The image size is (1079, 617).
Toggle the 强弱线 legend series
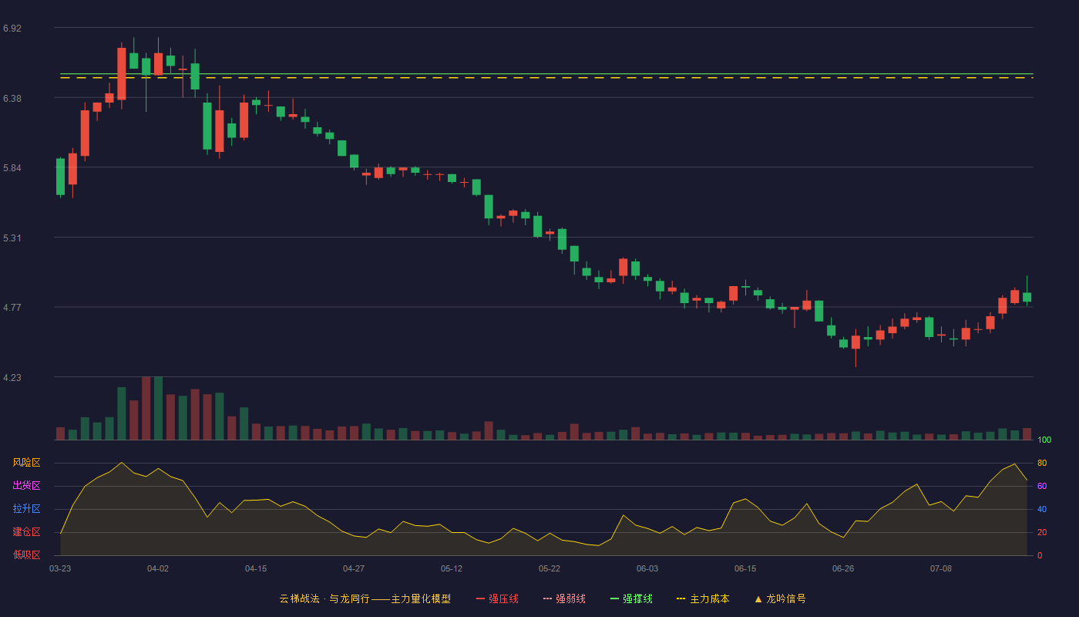tap(564, 598)
